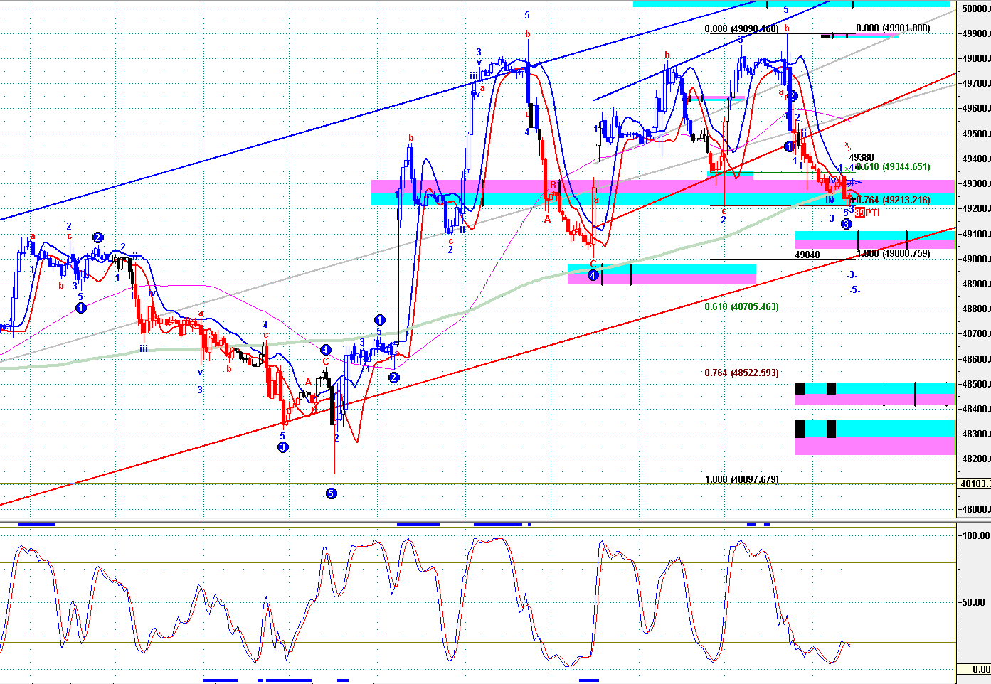Click the 49380 price annotation
991x684 pixels.
pos(862,158)
